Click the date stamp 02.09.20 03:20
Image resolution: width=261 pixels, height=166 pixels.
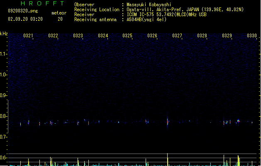tap(25, 19)
